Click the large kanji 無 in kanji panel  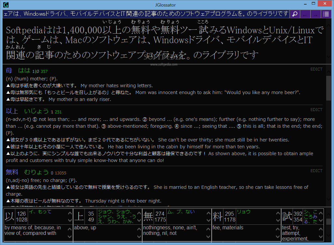point(148,217)
